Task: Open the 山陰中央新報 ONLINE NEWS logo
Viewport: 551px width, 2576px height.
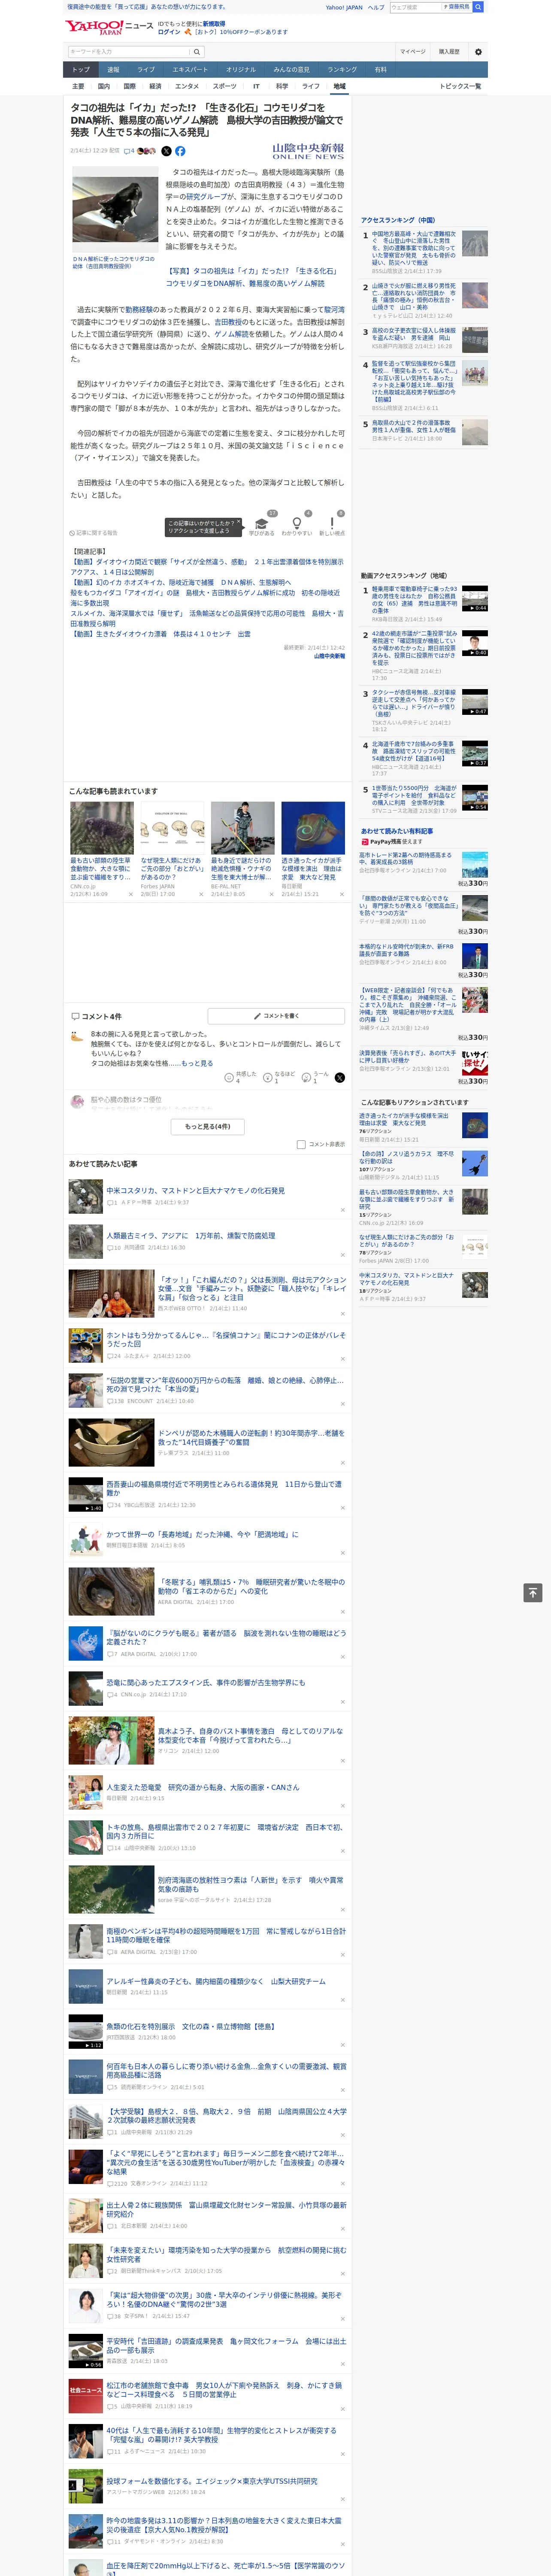Action: [x=308, y=151]
